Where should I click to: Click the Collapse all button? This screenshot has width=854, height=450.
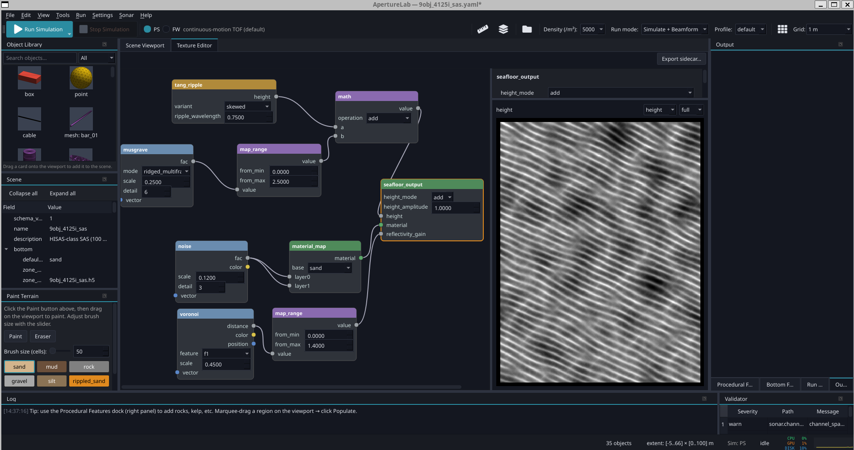point(23,193)
